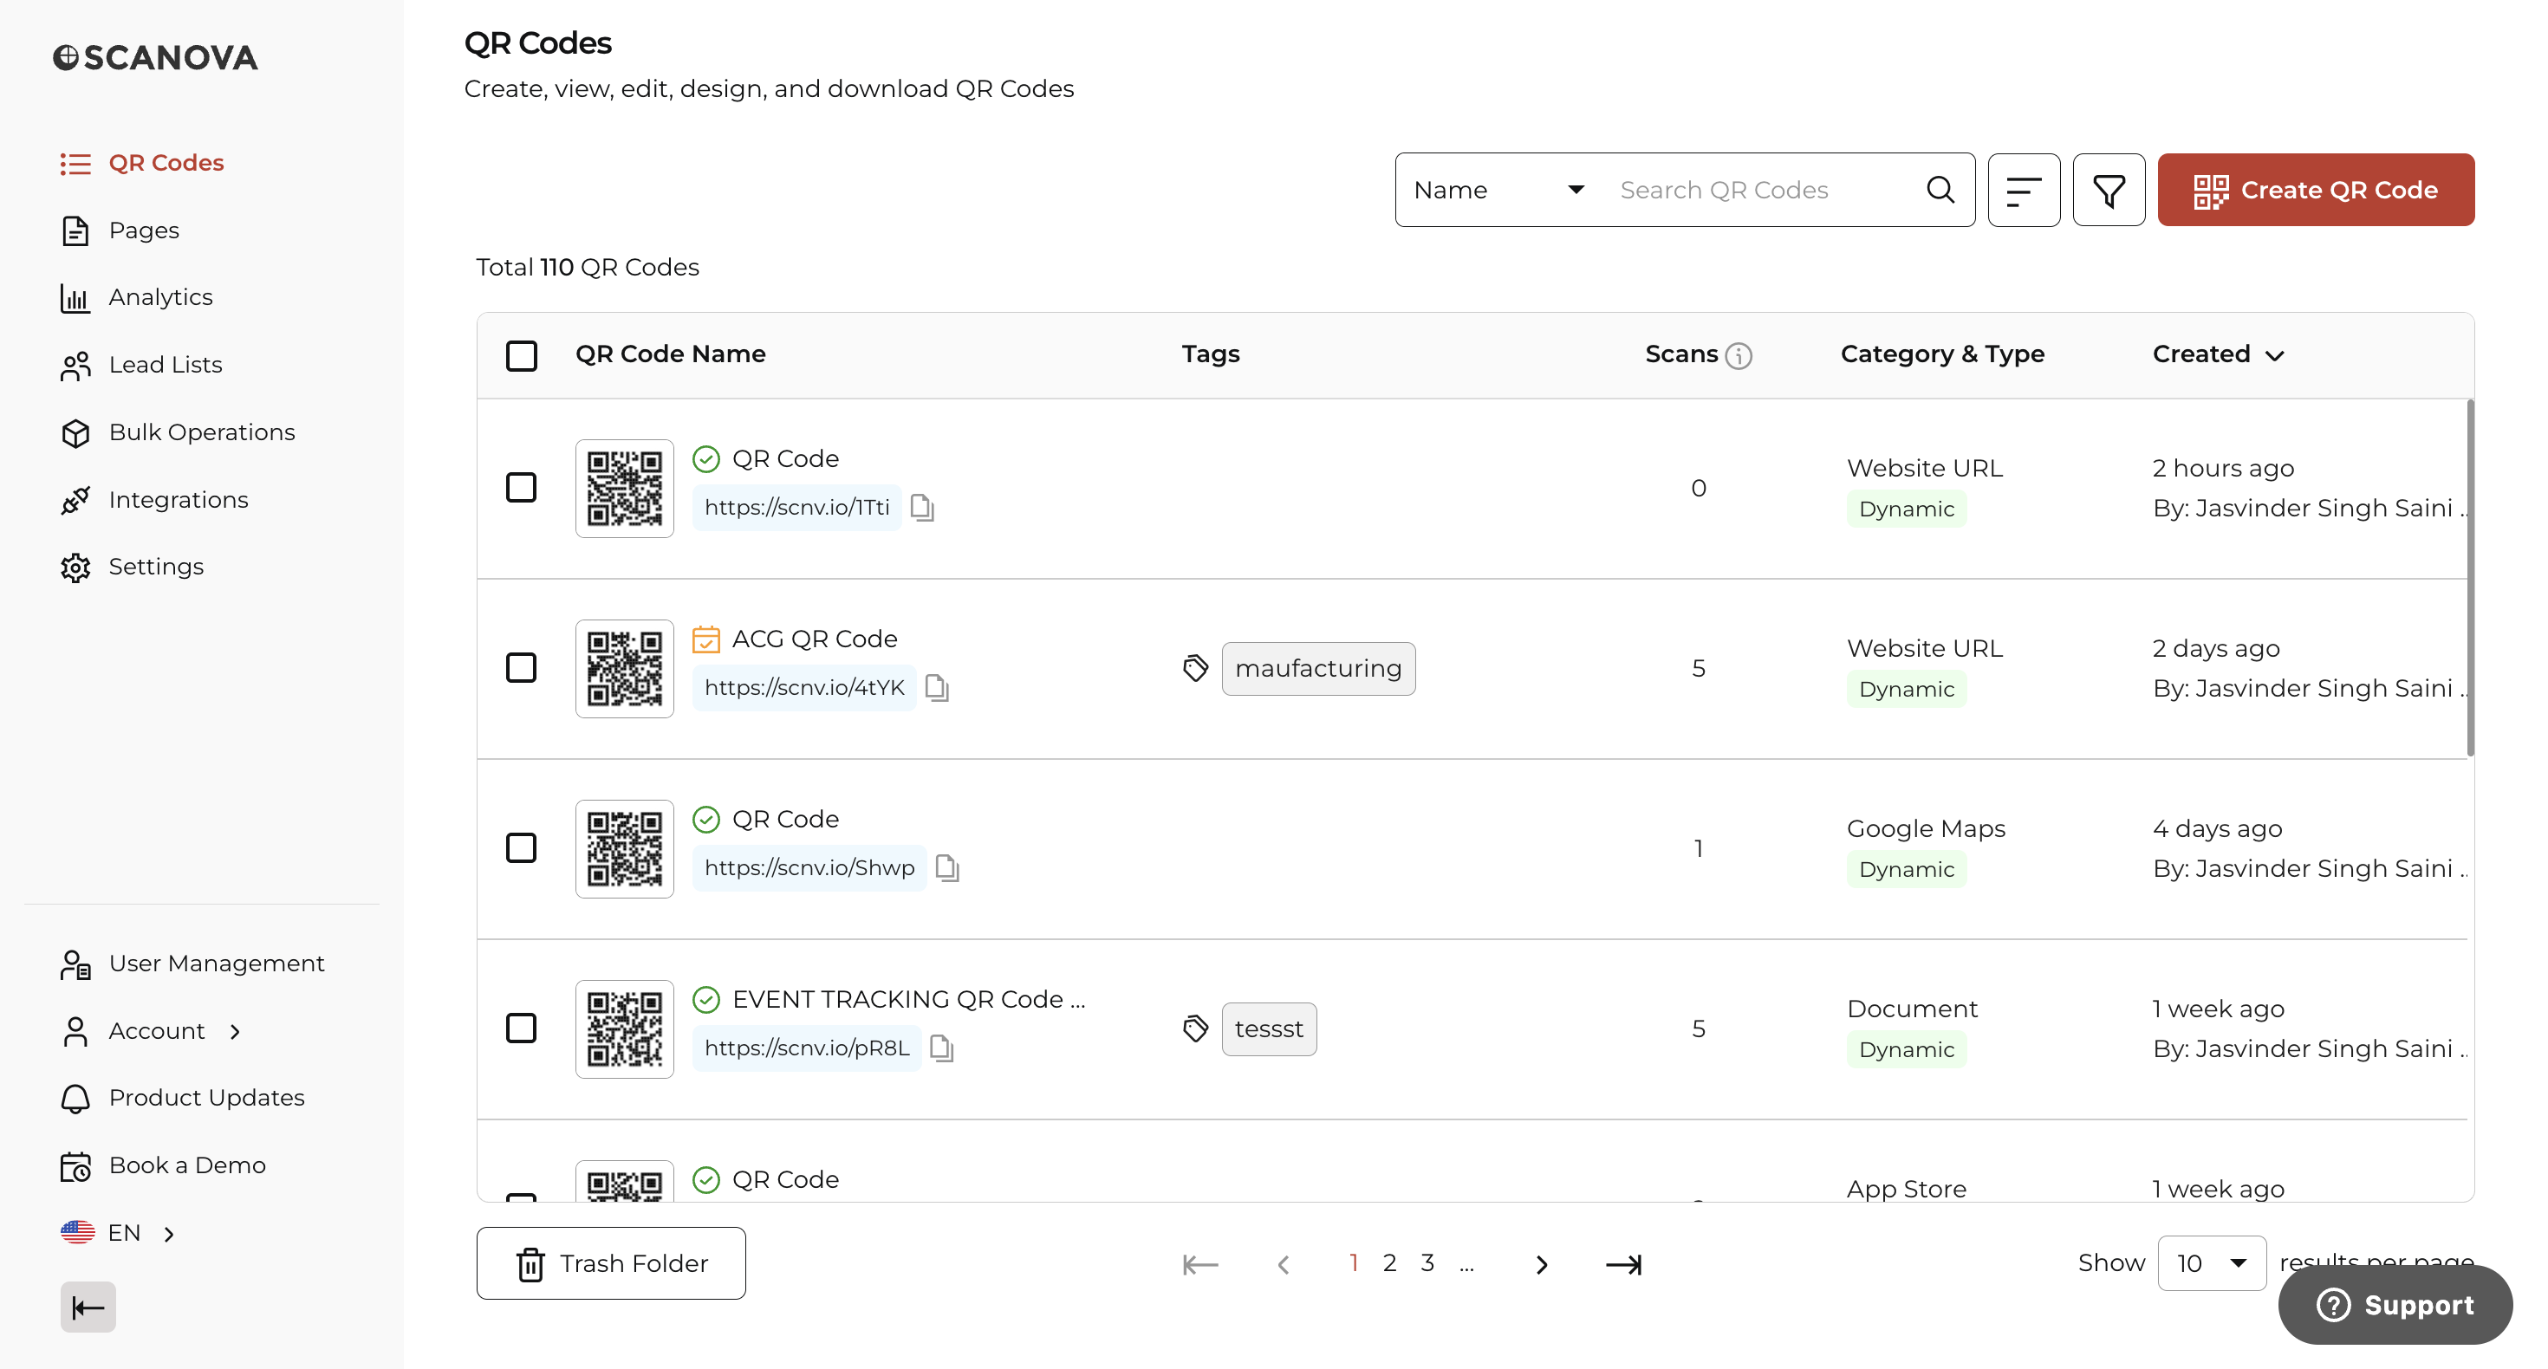
Task: Open the EVENT TRACKING QR Code thumbnail
Action: point(624,1028)
